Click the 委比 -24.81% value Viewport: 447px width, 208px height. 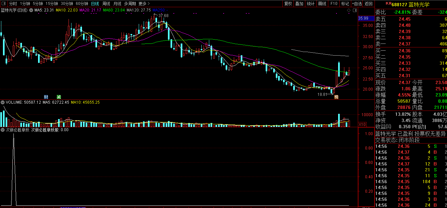tap(402, 12)
